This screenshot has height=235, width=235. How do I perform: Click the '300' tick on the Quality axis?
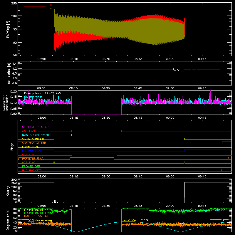[x=14, y=180]
